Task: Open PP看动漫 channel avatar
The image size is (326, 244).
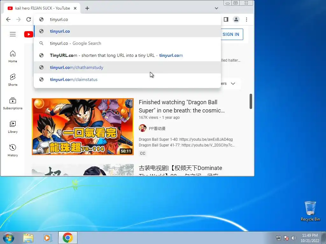Action: tap(142, 128)
